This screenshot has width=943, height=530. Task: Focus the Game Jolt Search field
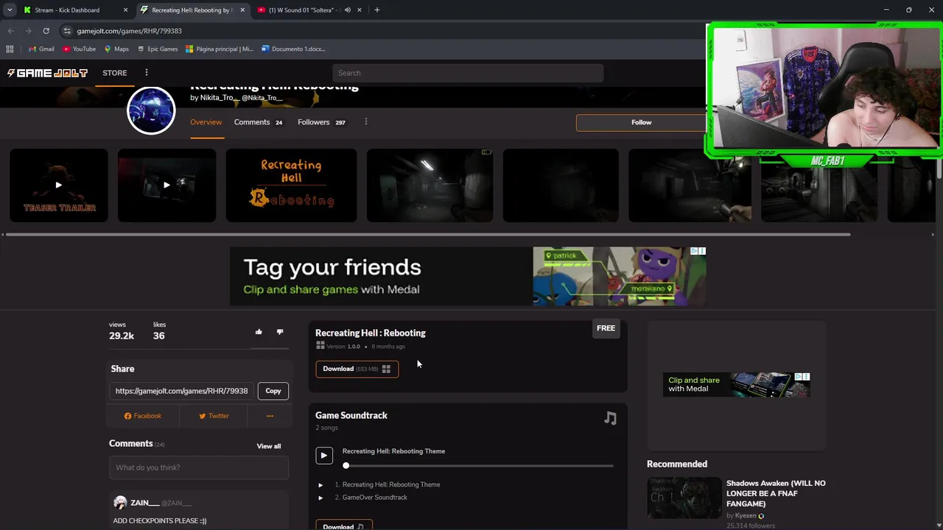(468, 73)
